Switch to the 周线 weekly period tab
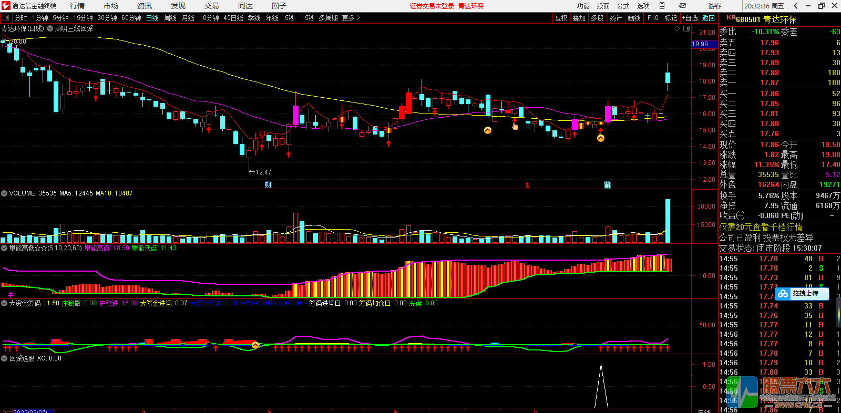Image resolution: width=841 pixels, height=413 pixels. pyautogui.click(x=170, y=18)
